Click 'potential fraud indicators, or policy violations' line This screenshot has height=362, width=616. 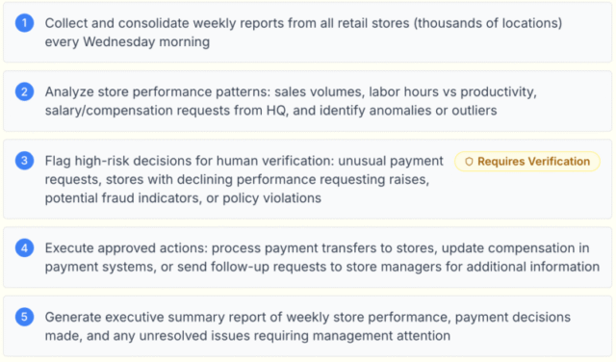183,198
